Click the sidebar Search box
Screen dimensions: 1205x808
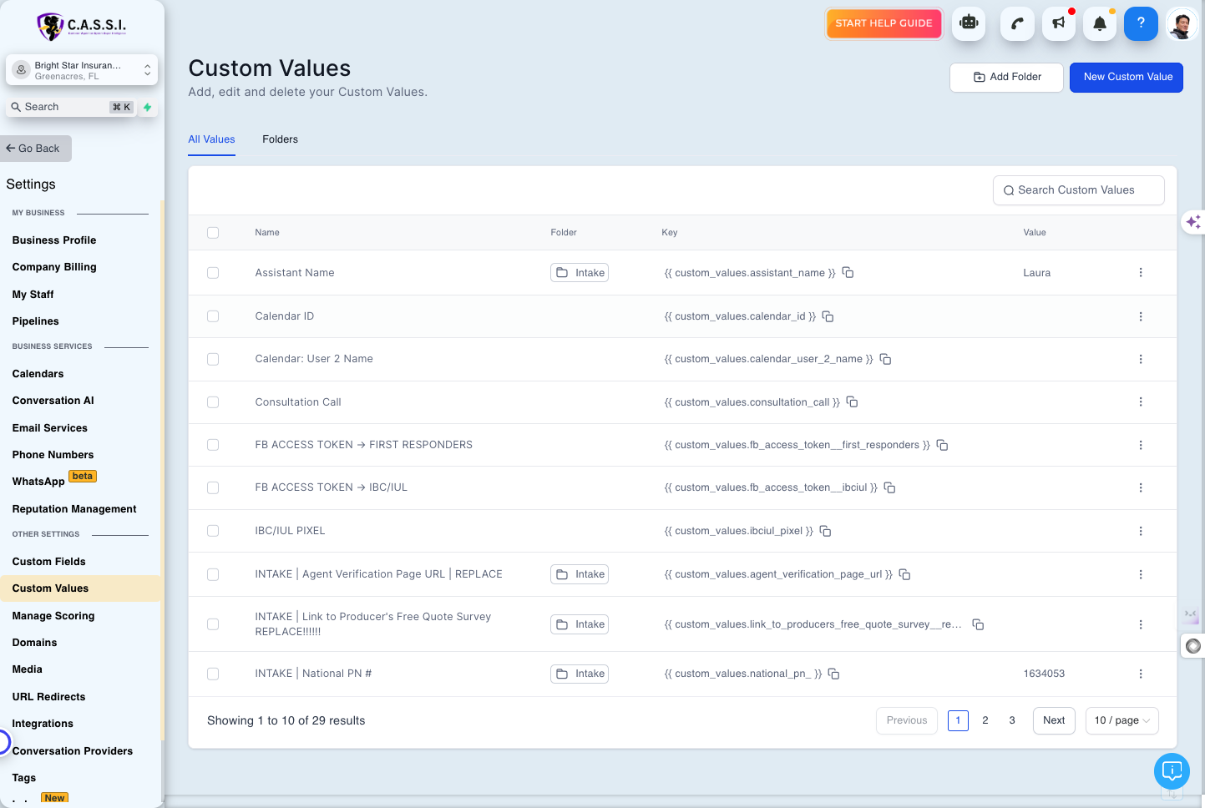click(x=71, y=107)
